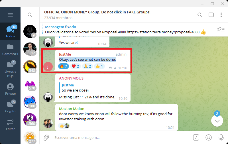Open the pinned messages list icon
The width and height of the screenshot is (228, 144).
coord(221,30)
